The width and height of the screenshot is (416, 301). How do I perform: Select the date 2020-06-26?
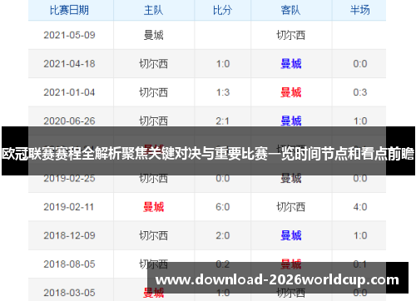click(x=69, y=121)
